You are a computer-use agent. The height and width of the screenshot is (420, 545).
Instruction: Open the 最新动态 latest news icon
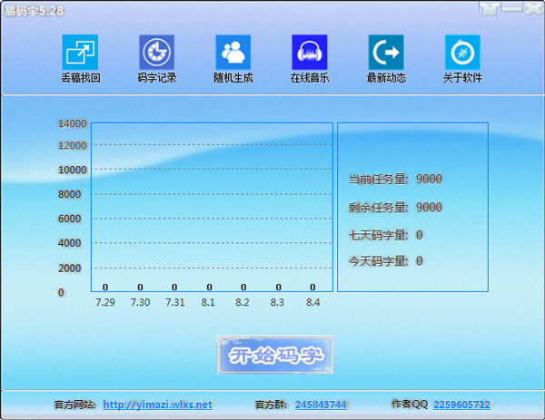[x=386, y=52]
